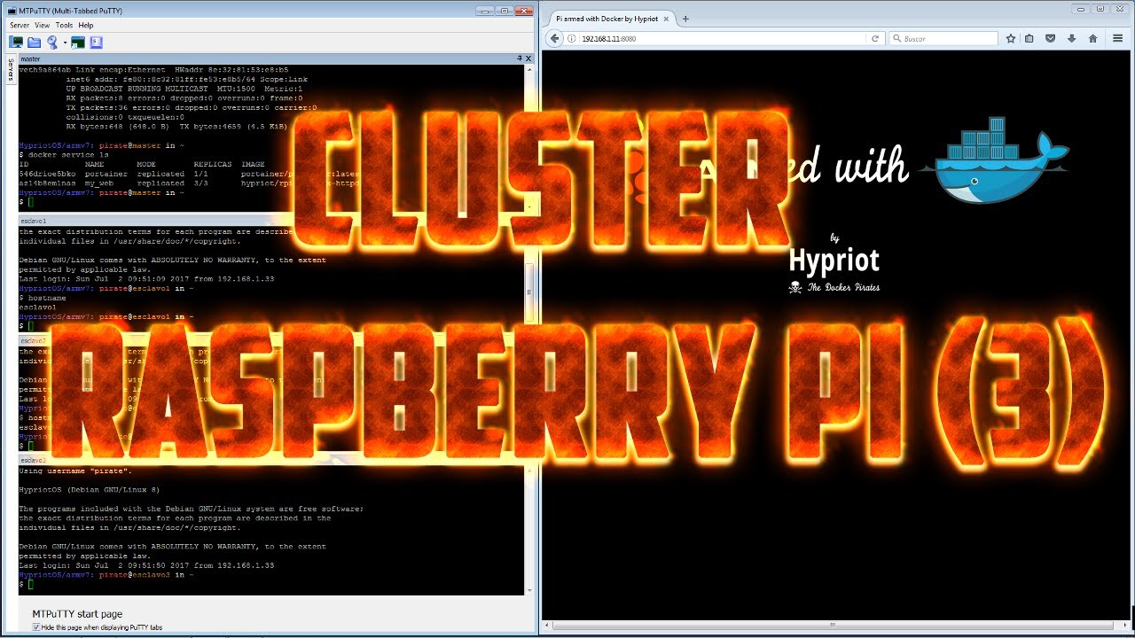This screenshot has height=638, width=1135.
Task: Go back with Firefox back arrow
Action: (x=554, y=38)
